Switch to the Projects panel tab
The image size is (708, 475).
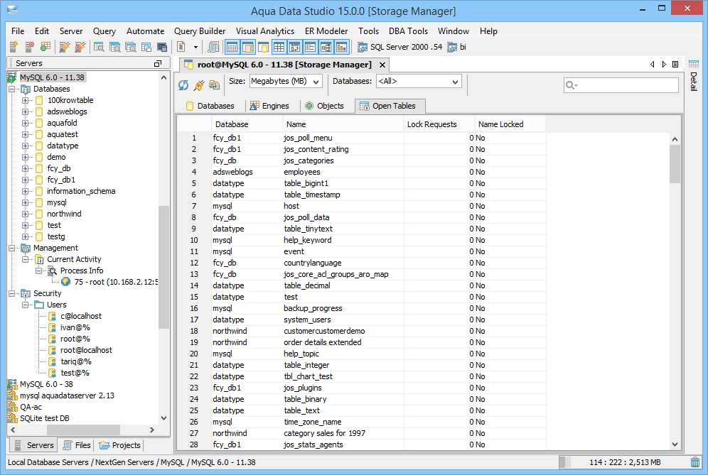(x=119, y=445)
